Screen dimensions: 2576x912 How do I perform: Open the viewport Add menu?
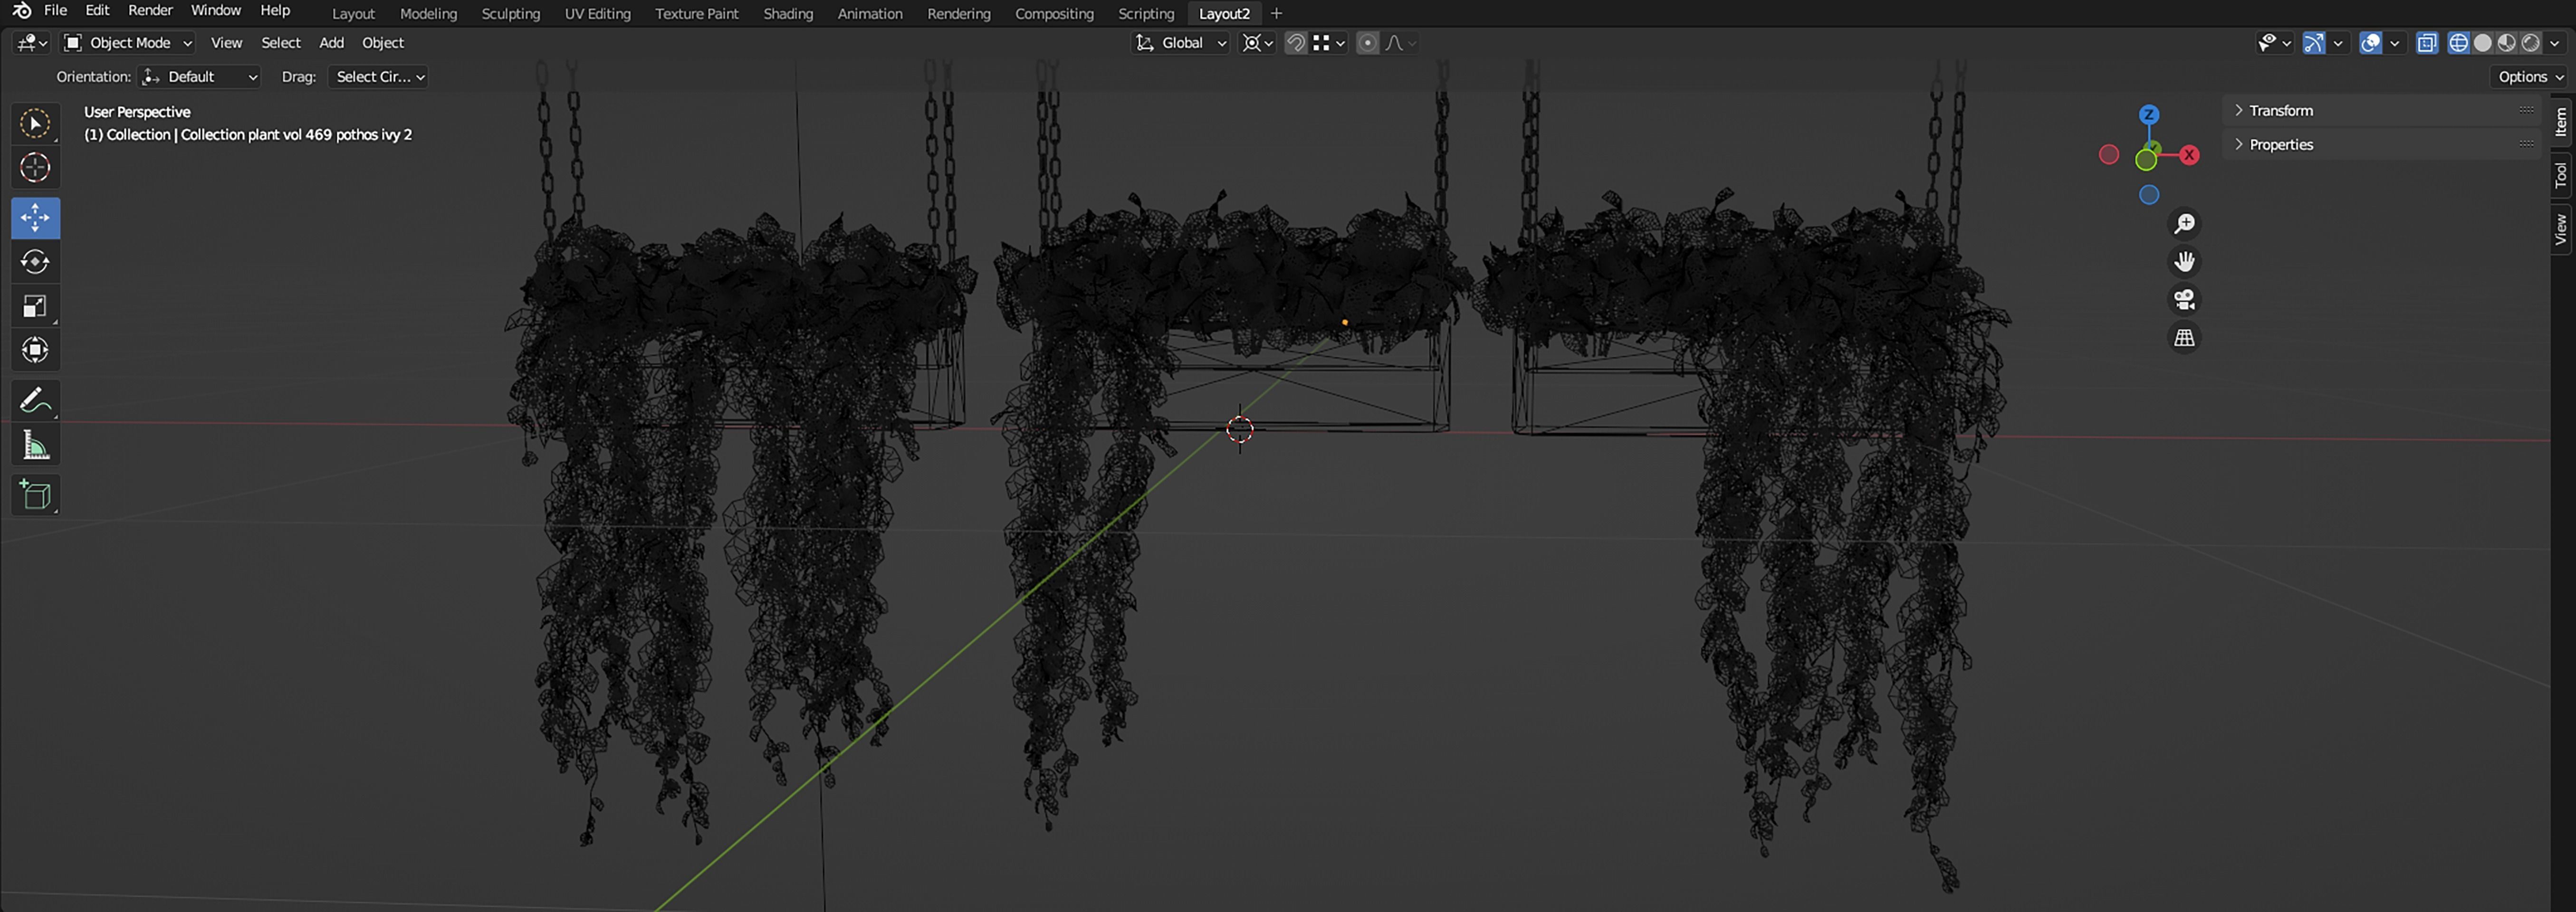[331, 43]
